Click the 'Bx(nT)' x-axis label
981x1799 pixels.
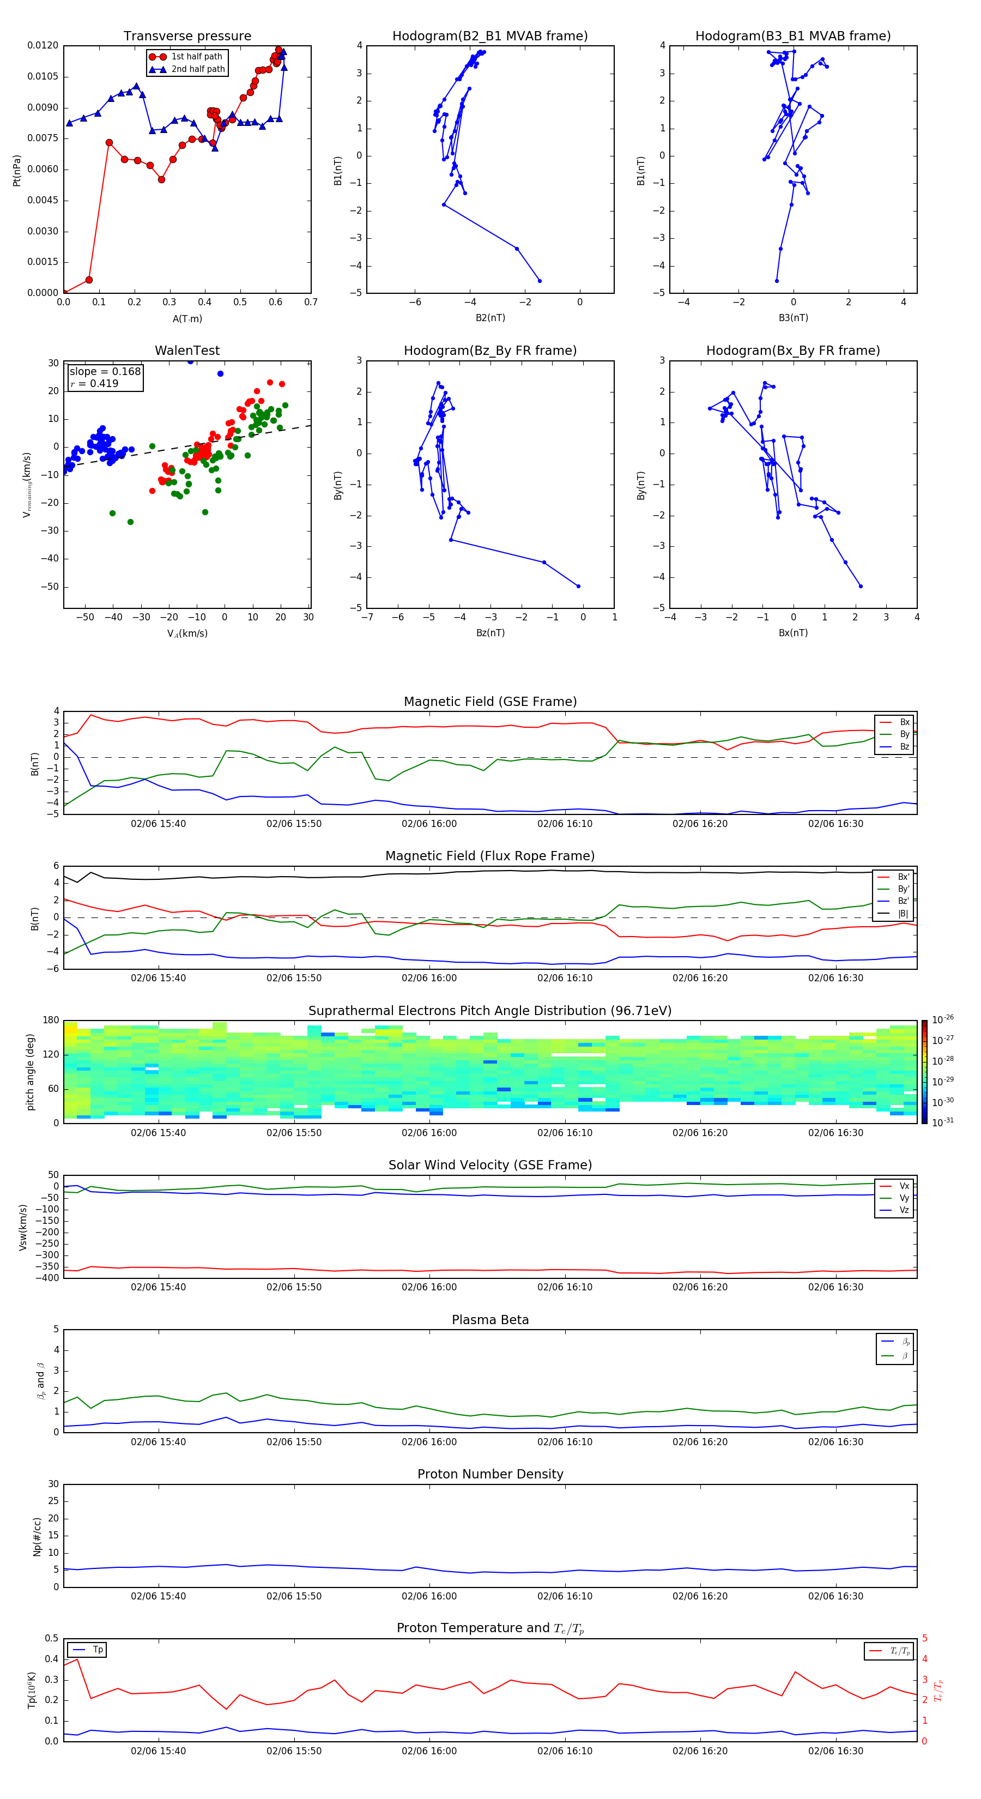793,633
